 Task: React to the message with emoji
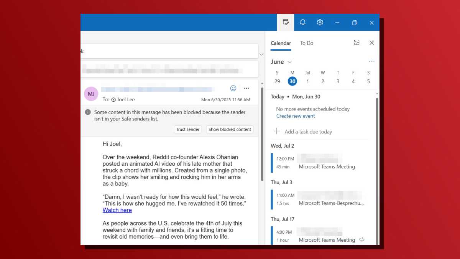coord(233,88)
